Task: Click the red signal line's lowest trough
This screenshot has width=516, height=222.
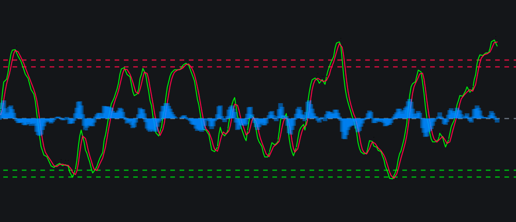Action: [393, 178]
